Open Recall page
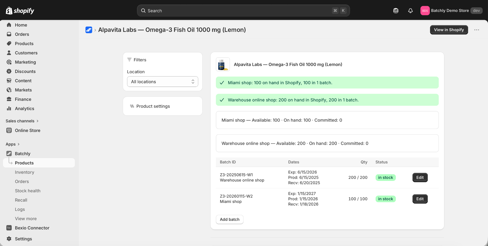Image resolution: width=488 pixels, height=246 pixels. [x=21, y=200]
